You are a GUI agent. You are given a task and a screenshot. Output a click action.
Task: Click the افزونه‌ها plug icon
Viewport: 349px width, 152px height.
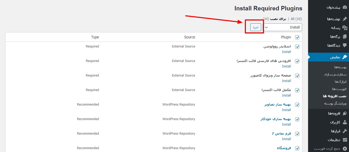pyautogui.click(x=345, y=113)
